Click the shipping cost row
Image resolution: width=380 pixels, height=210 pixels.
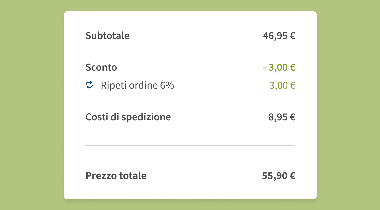coord(190,117)
